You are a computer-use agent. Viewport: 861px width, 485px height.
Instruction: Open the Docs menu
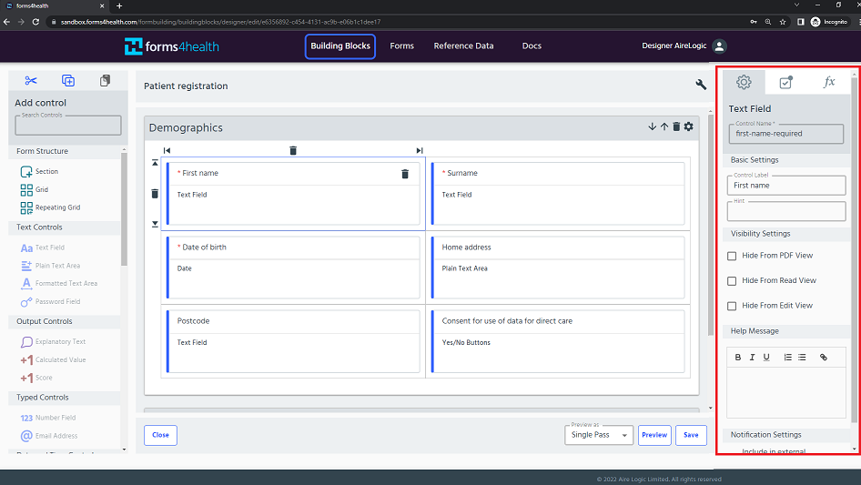[532, 46]
